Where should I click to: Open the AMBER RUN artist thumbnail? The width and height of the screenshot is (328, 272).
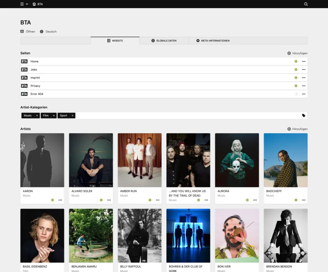tap(139, 160)
